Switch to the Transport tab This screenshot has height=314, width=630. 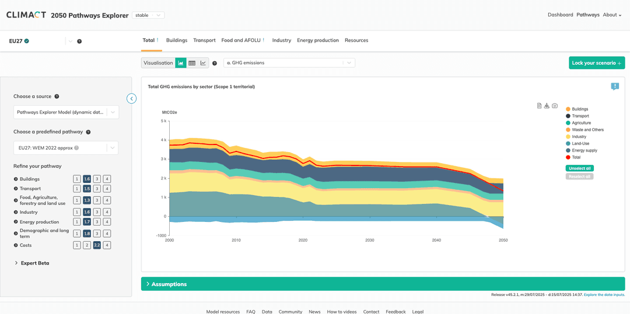(x=204, y=41)
